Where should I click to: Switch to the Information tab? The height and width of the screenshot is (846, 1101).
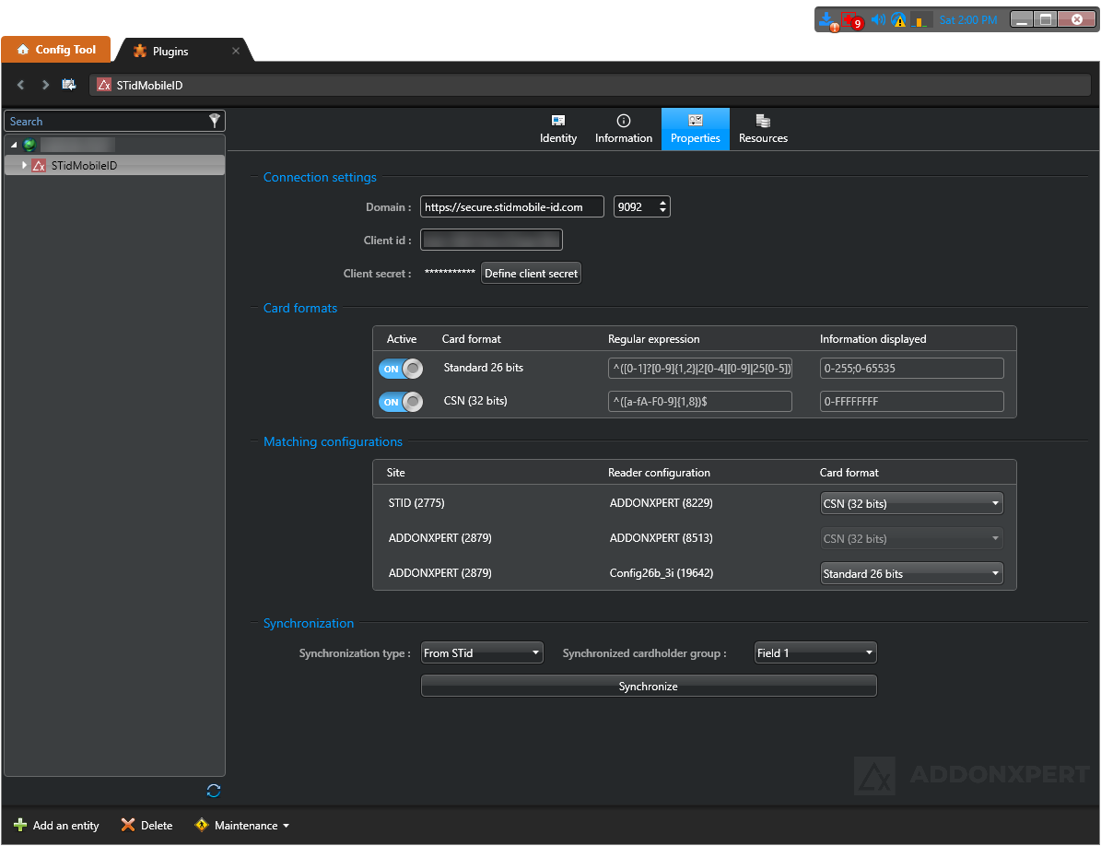(623, 129)
